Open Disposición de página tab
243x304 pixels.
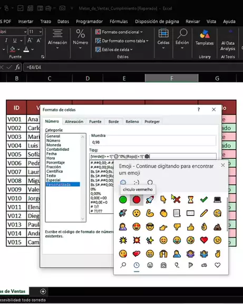click(157, 22)
